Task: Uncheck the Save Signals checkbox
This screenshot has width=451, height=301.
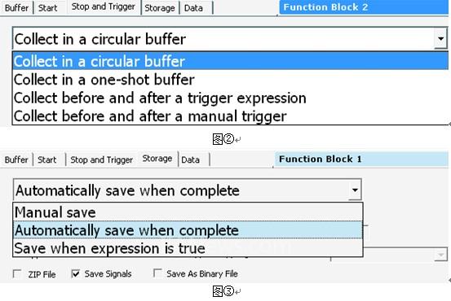Action: click(76, 273)
